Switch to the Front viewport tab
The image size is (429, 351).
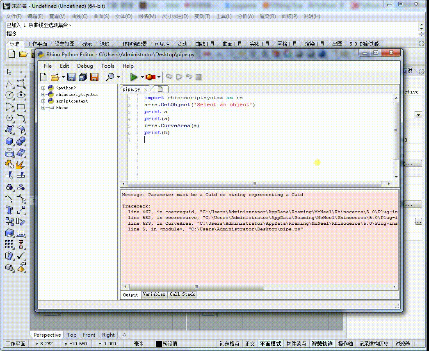point(89,335)
